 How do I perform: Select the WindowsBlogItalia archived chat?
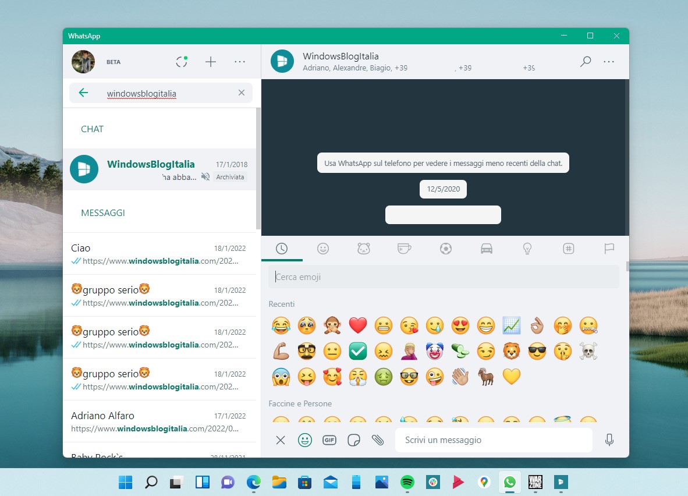click(x=159, y=169)
